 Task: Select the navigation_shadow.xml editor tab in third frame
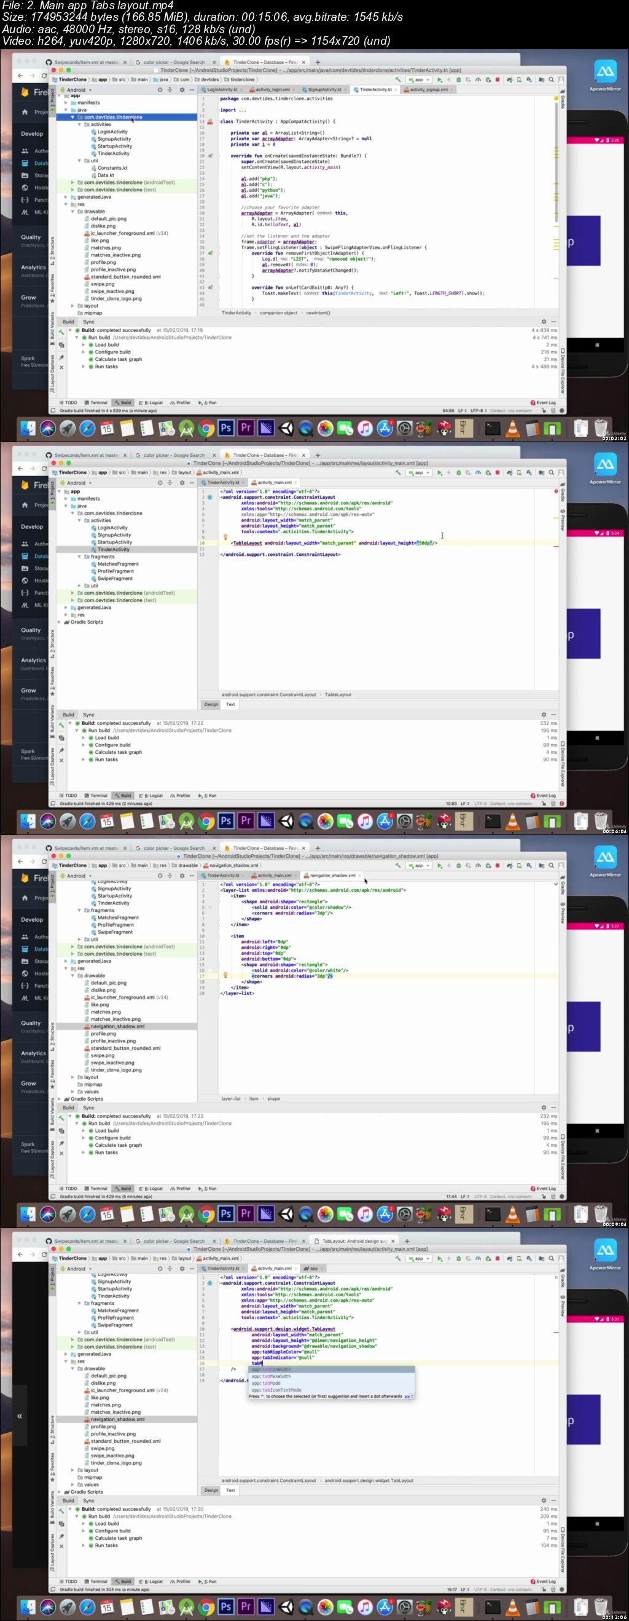pos(332,875)
